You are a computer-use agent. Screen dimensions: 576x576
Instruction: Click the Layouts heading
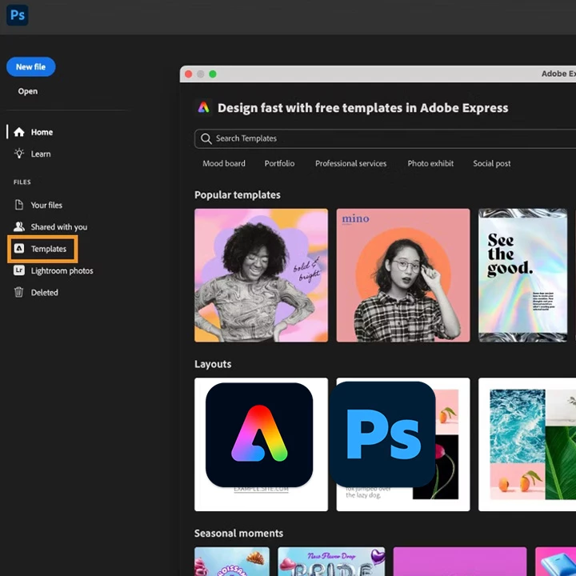point(213,364)
